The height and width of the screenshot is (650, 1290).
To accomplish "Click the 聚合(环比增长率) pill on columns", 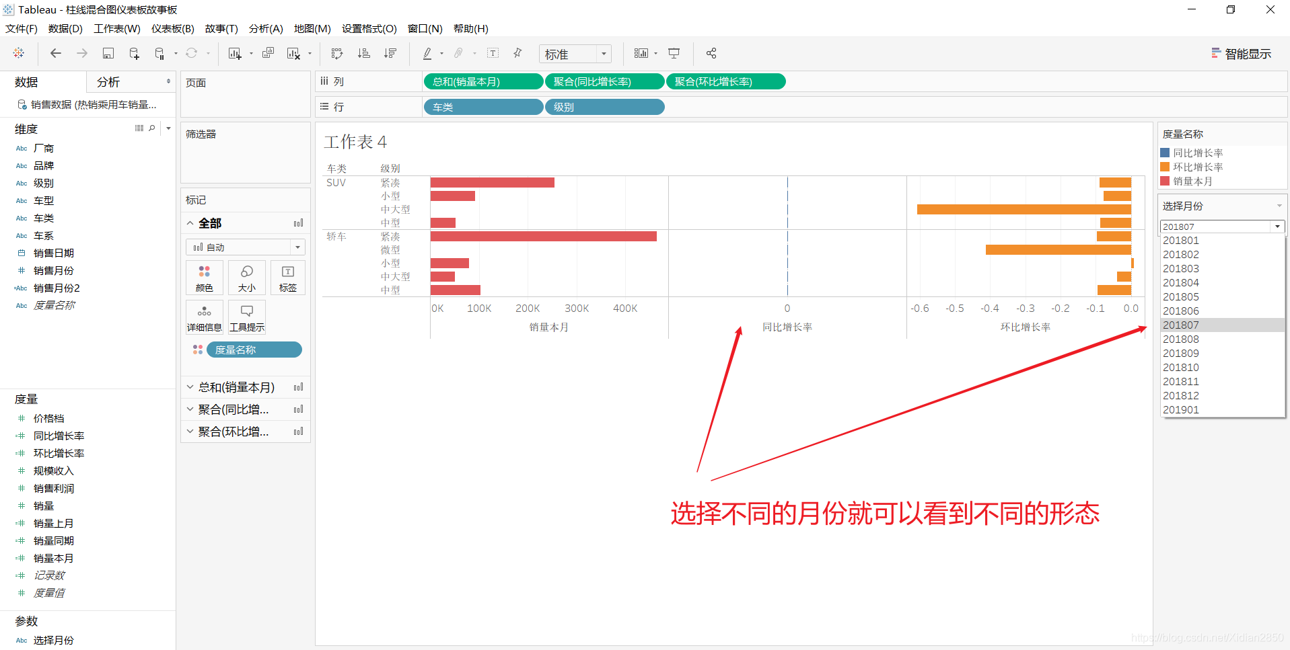I will [725, 81].
